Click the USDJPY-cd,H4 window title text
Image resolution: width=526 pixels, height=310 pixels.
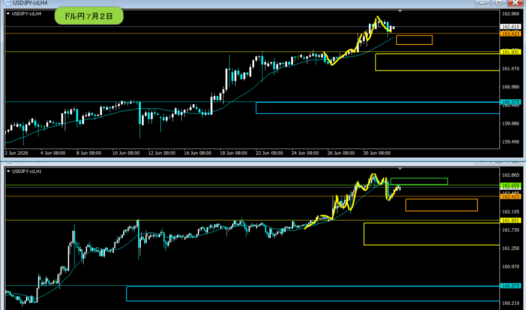tap(30, 3)
